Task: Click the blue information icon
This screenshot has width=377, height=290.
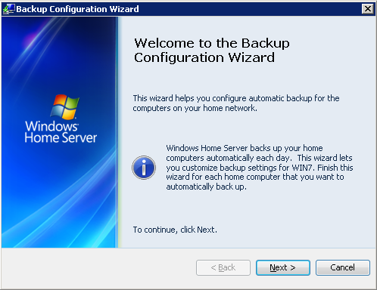Action: point(144,168)
